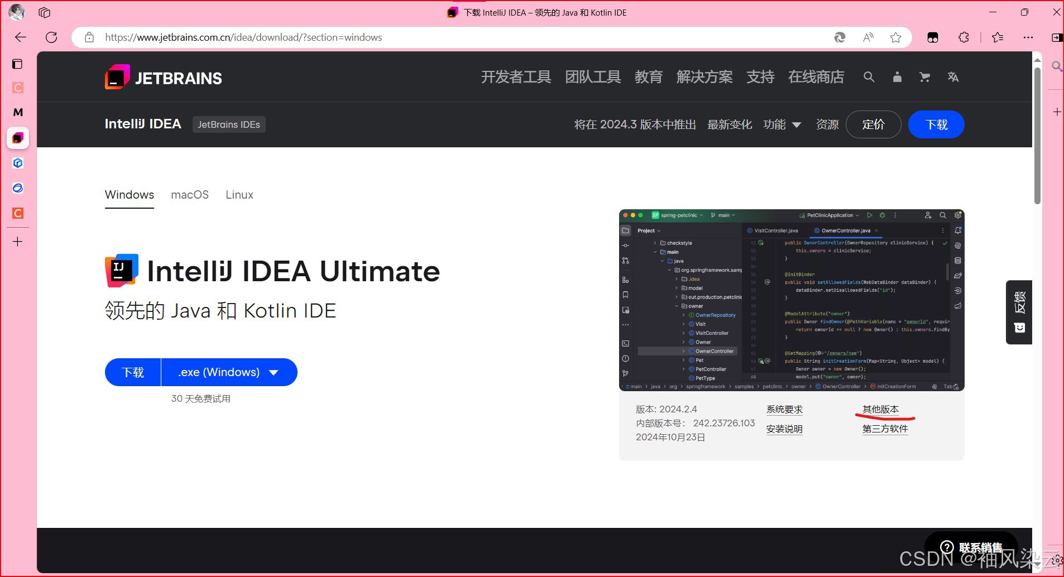The height and width of the screenshot is (577, 1064).
Task: Open the shopping cart icon
Action: coord(925,77)
